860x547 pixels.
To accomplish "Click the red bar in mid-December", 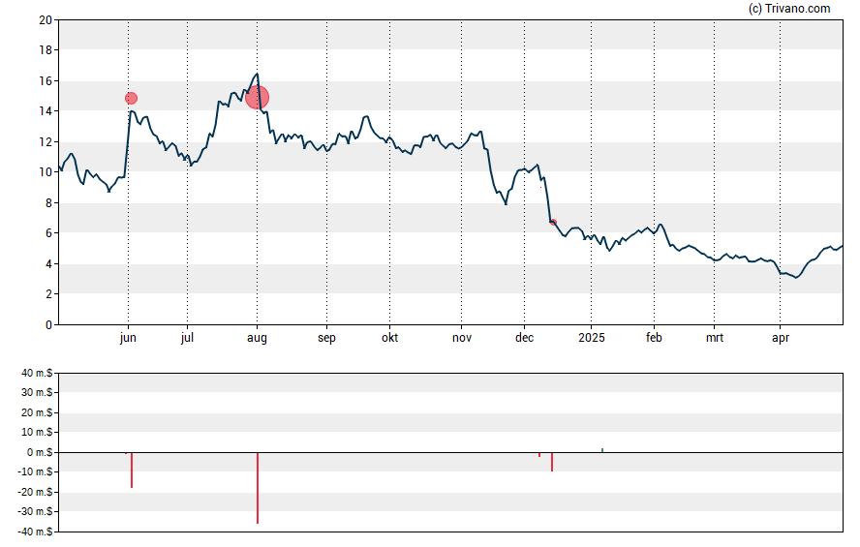I will [552, 462].
